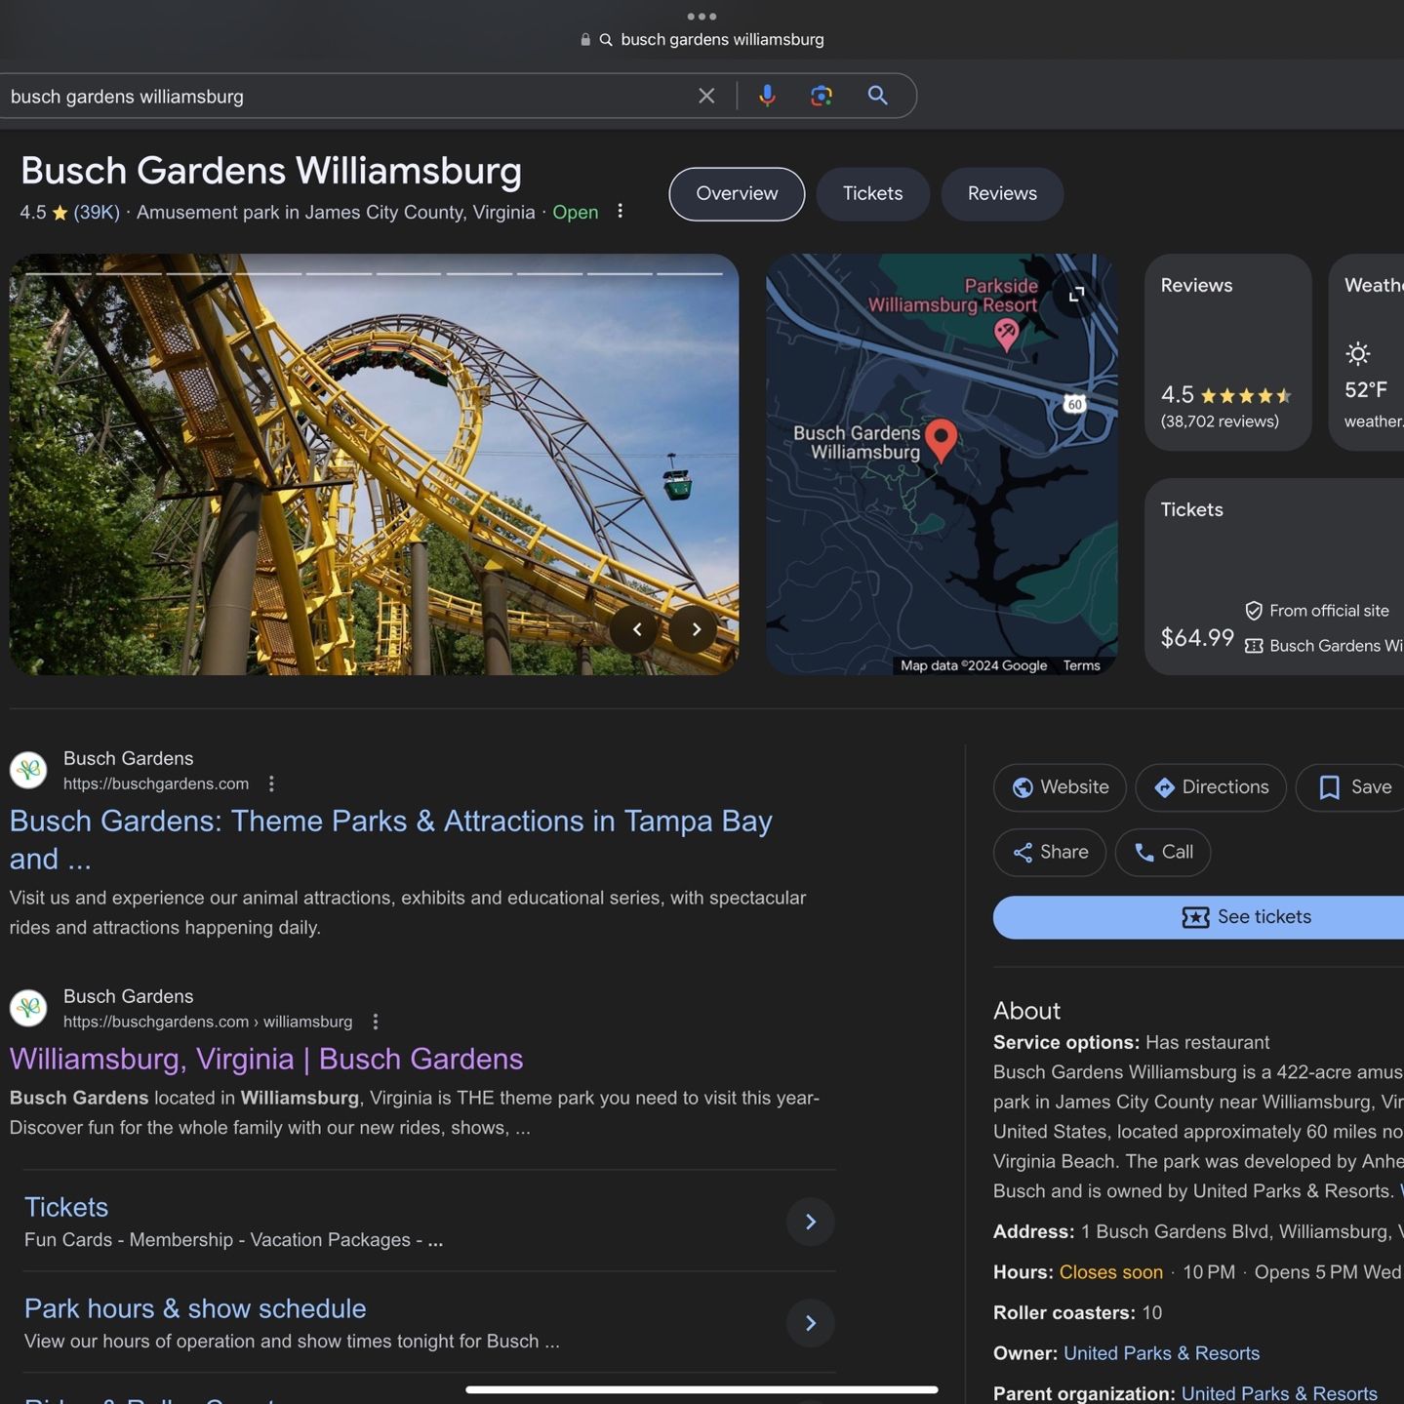Submit search with the magnifying glass icon
This screenshot has height=1404, width=1404.
pos(878,96)
